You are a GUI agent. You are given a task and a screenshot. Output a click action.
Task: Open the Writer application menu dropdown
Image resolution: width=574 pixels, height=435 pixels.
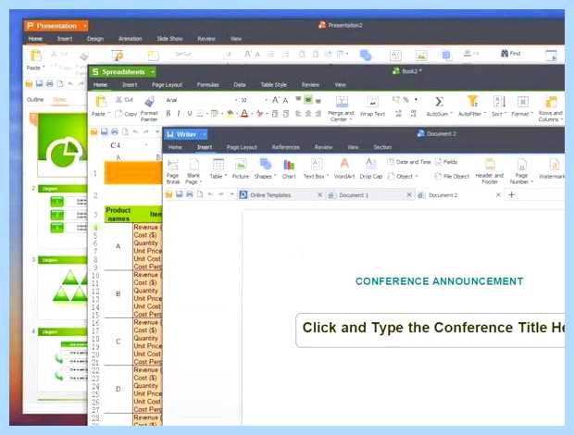205,134
